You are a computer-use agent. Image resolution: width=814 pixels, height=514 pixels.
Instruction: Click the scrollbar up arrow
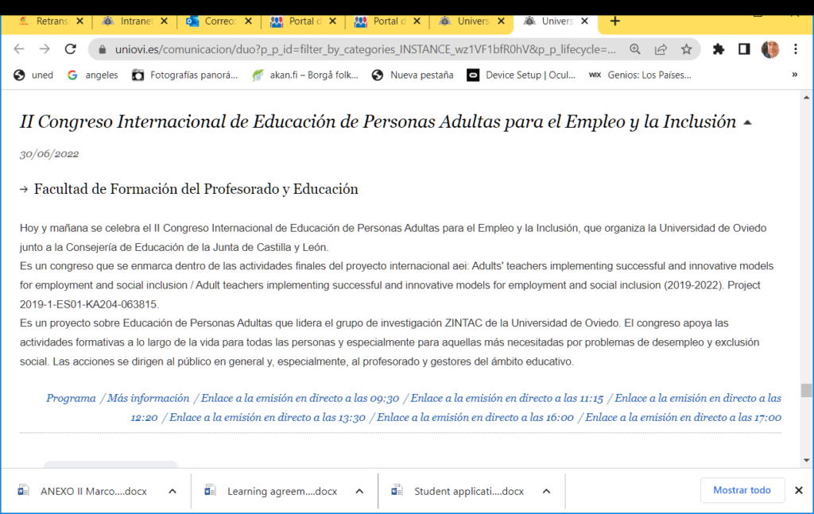click(x=806, y=98)
